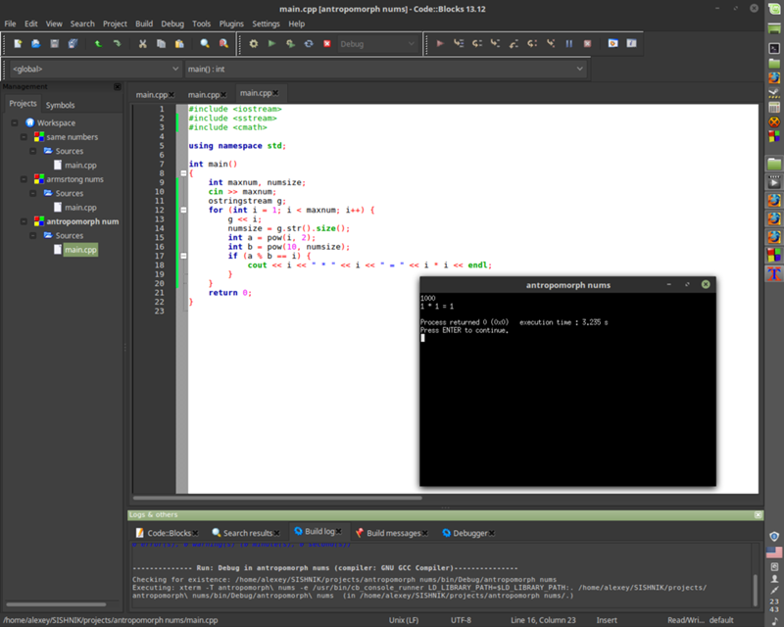The height and width of the screenshot is (627, 784).
Task: Collapse the Workspace tree node
Action: pyautogui.click(x=15, y=122)
